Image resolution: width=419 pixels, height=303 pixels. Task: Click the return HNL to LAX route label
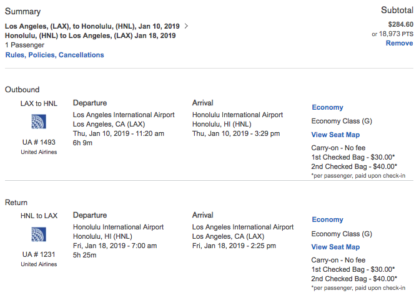(x=39, y=216)
